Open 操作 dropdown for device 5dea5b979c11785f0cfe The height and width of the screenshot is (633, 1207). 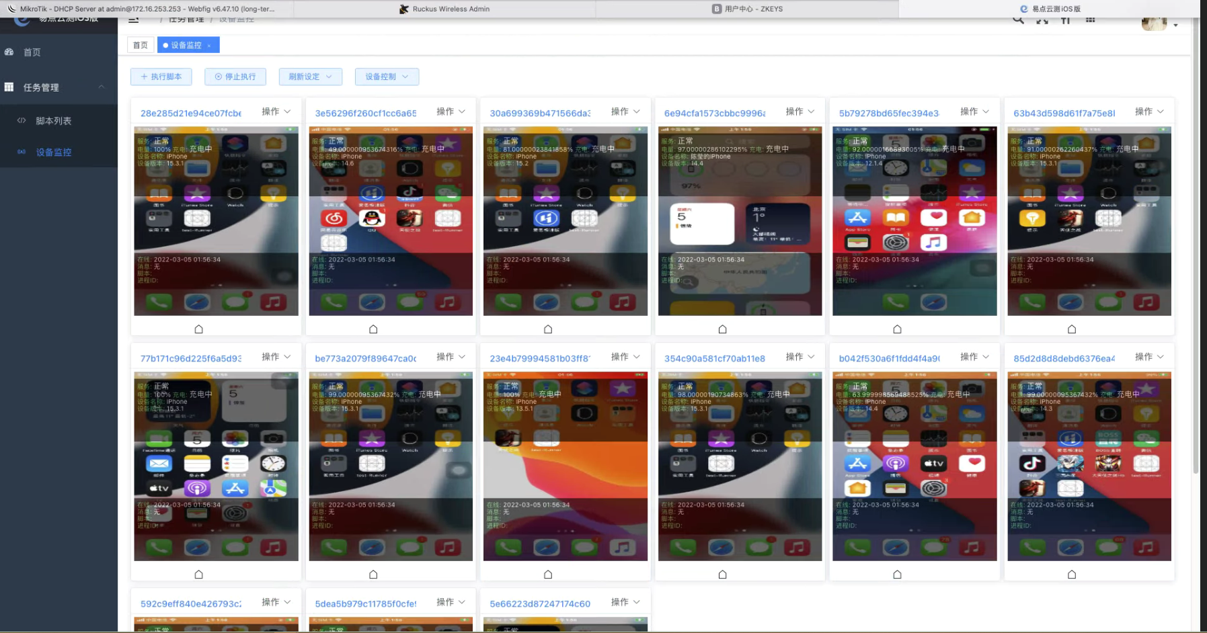(451, 602)
